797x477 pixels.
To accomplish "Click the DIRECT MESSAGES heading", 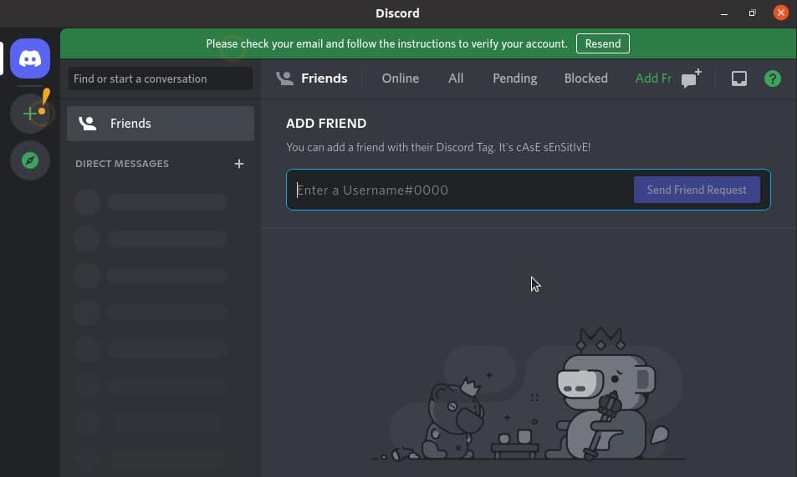I will pos(122,164).
